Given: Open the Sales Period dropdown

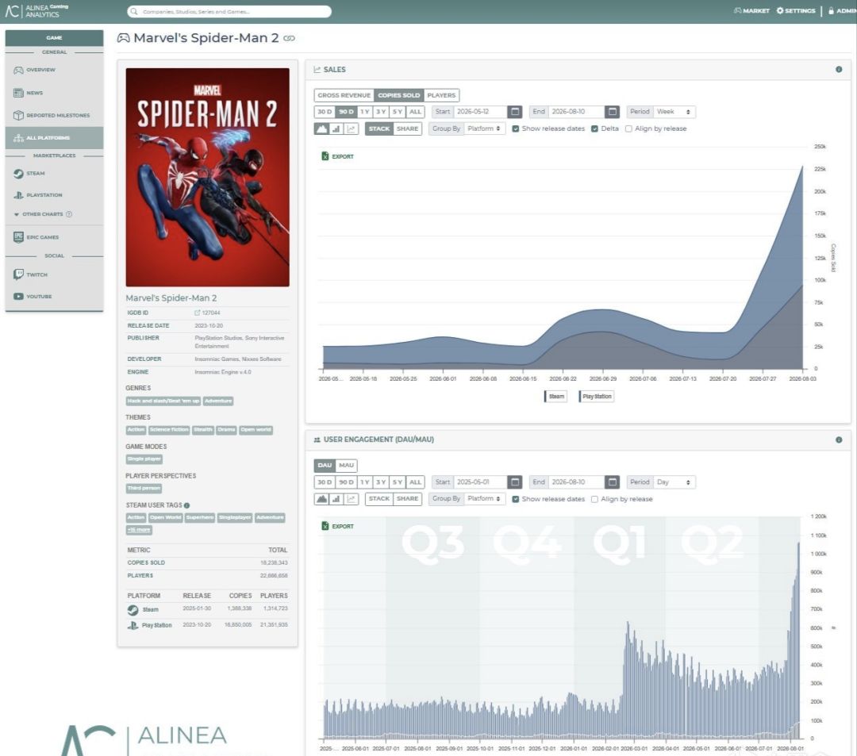Looking at the screenshot, I should click(674, 112).
